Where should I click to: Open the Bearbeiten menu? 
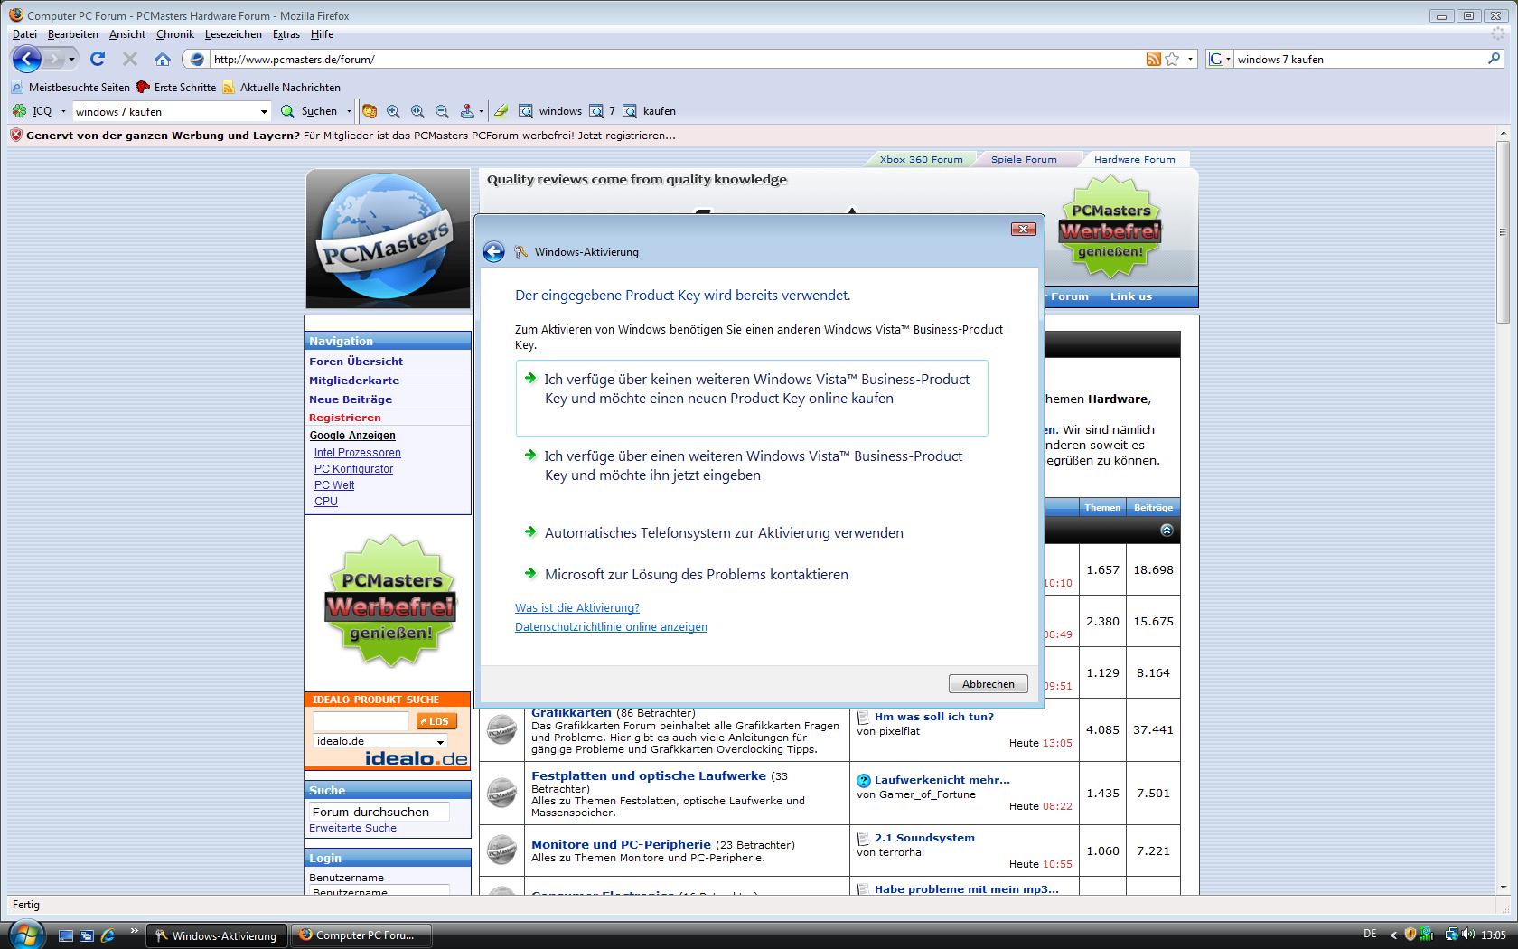tap(72, 34)
